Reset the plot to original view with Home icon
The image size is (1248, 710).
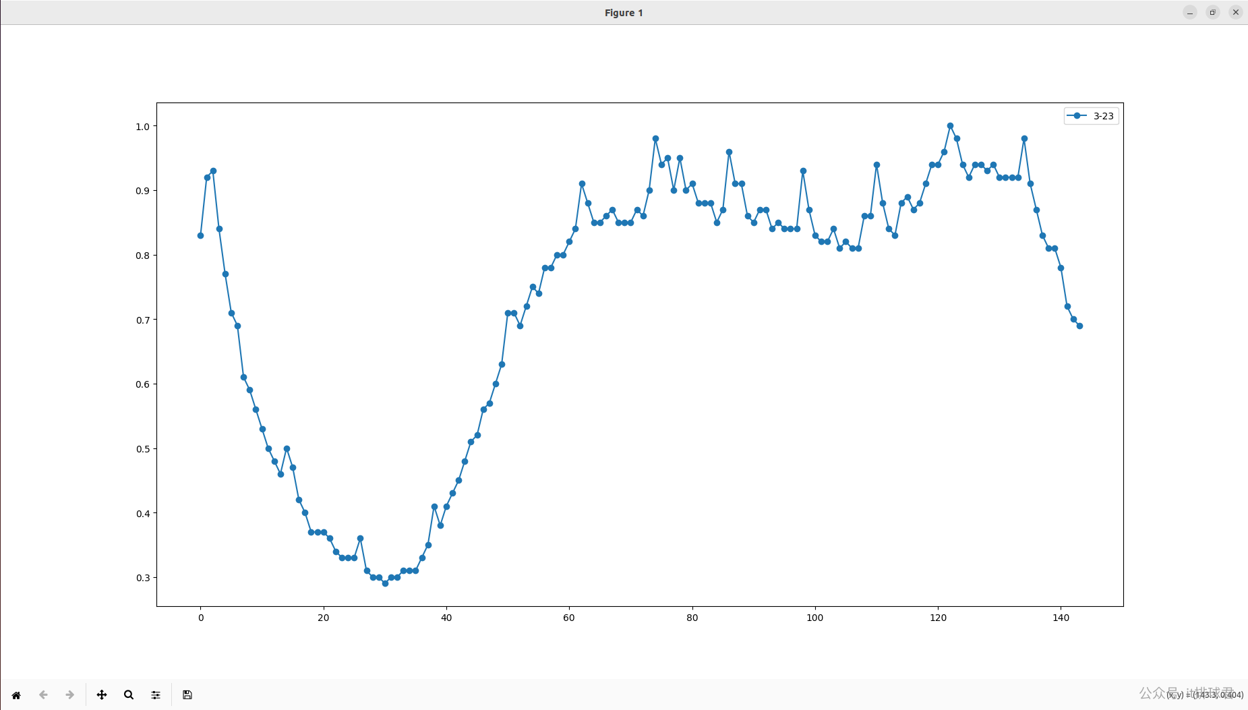pos(16,695)
